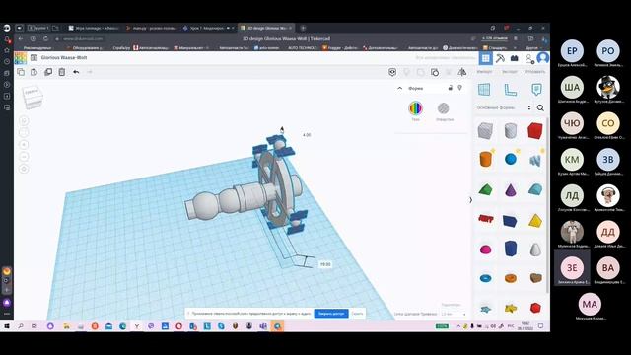Click the Show all eye icon

point(392,72)
